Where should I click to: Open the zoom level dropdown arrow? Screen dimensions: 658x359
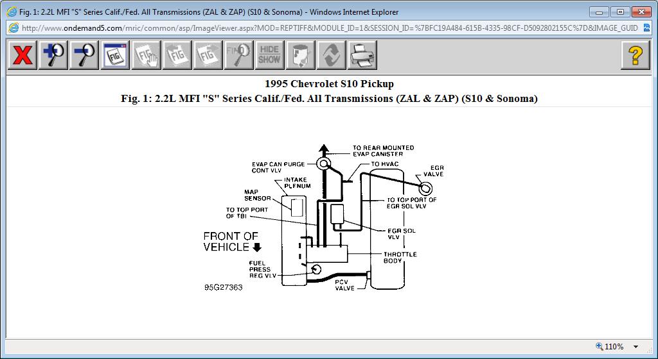coord(636,346)
